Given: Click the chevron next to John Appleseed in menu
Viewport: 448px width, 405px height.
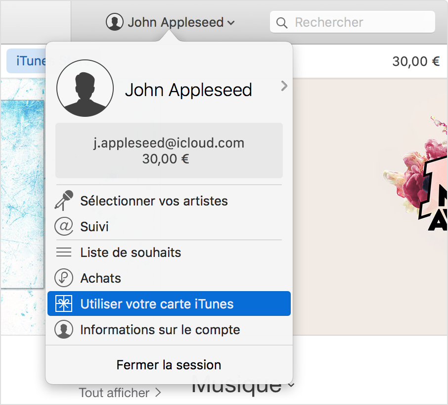Looking at the screenshot, I should point(284,86).
